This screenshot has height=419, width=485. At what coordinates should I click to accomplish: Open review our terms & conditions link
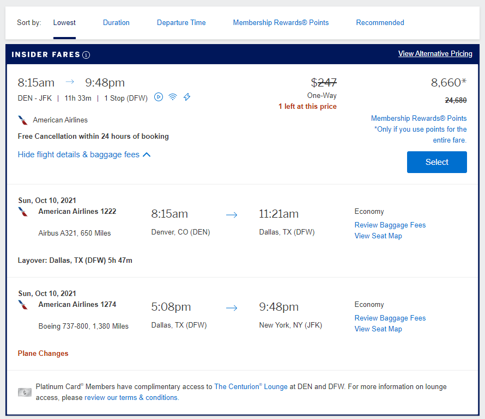(131, 398)
